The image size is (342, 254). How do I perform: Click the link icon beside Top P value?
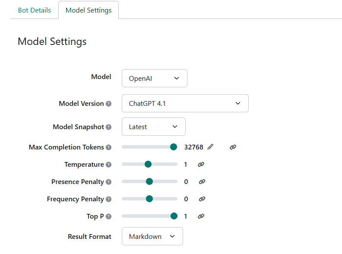click(201, 216)
